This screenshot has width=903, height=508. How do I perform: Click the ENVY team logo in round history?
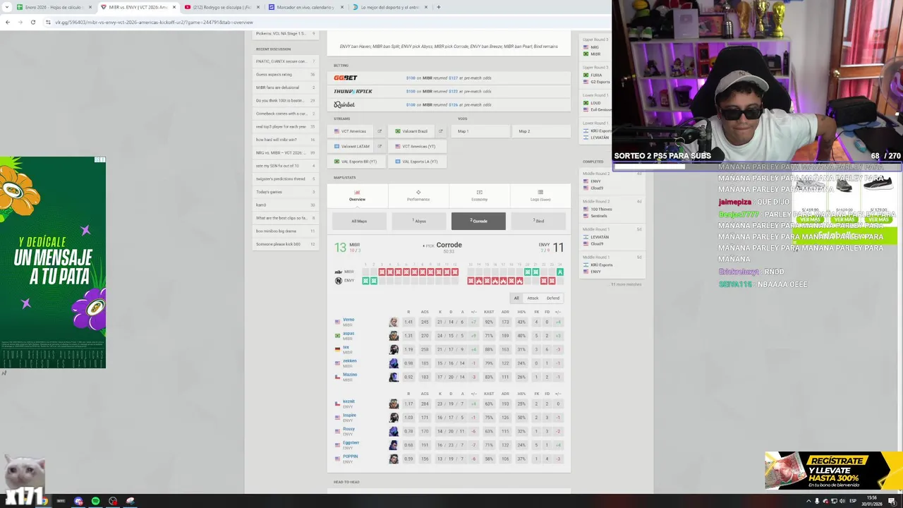click(339, 281)
